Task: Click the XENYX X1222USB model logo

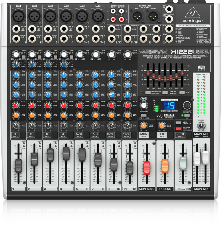Action: coord(174,52)
